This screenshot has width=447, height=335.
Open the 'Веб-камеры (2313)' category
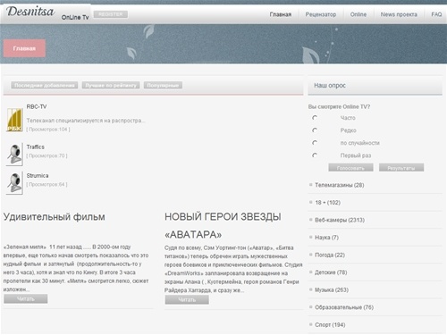pyautogui.click(x=340, y=220)
